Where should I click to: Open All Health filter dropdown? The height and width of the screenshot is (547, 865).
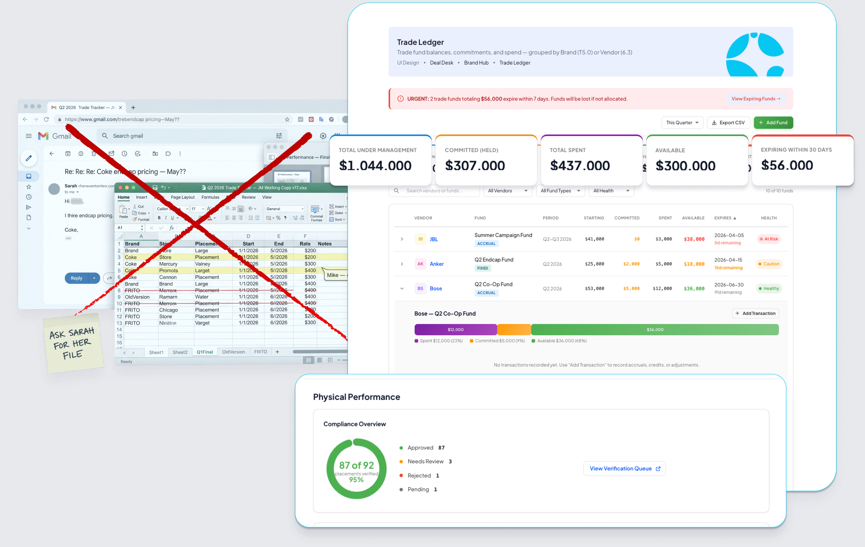pos(611,191)
